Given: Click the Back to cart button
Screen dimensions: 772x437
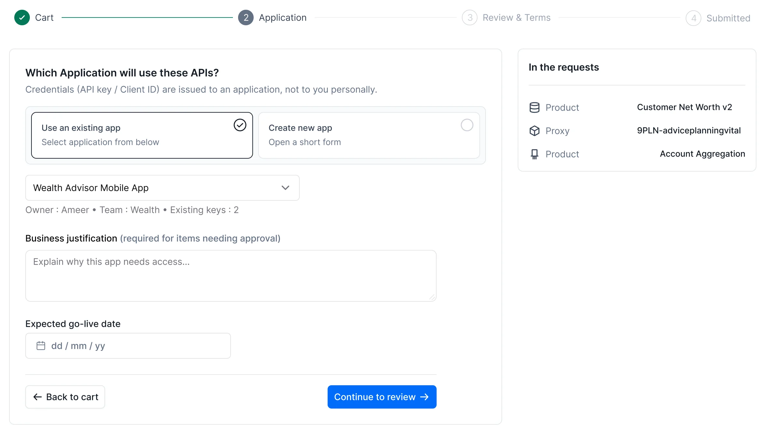Looking at the screenshot, I should point(65,397).
